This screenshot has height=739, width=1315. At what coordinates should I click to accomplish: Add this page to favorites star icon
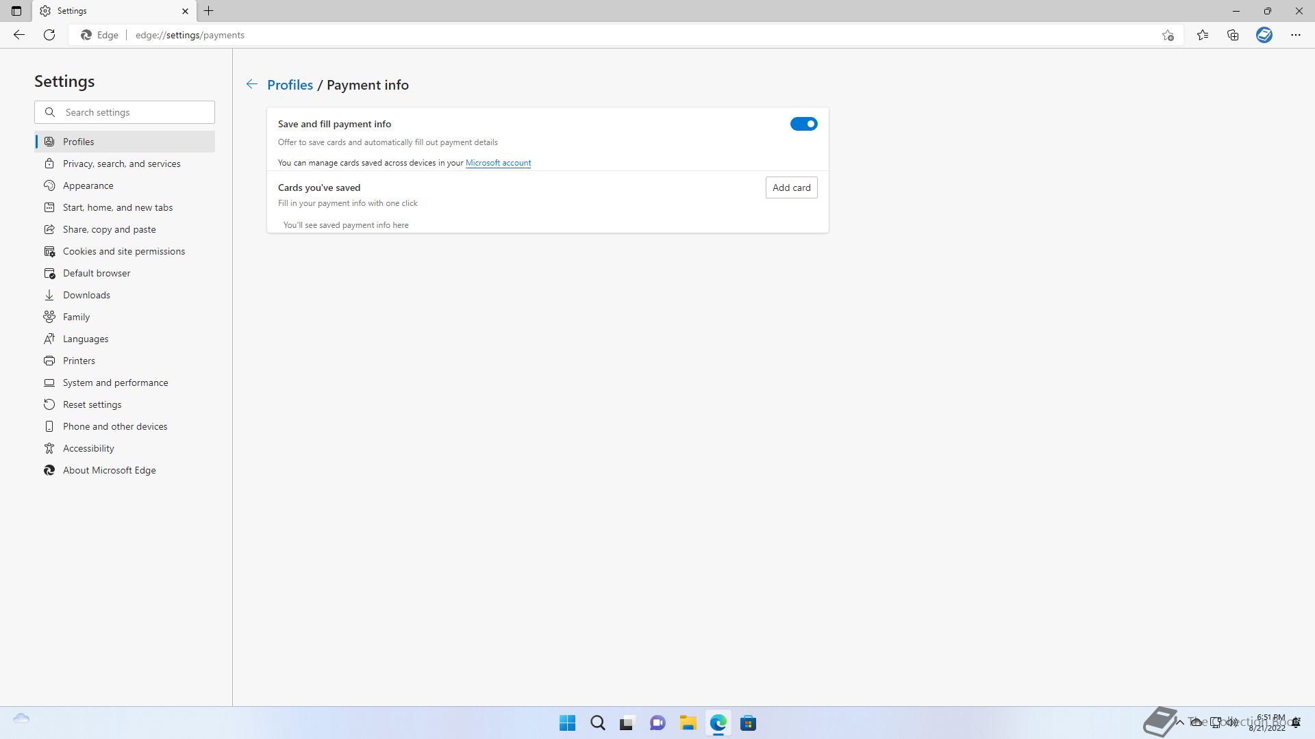1168,35
